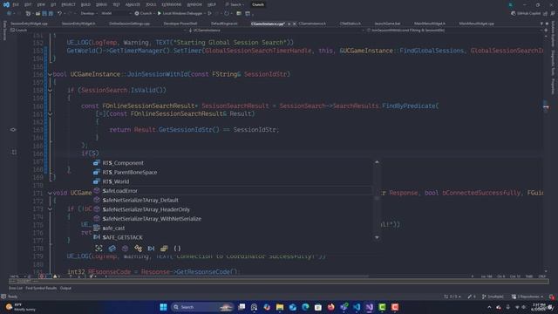558x314 pixels.
Task: Open the solution configuration dropdown
Action: (89, 14)
